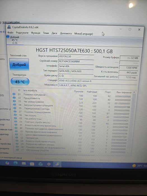Click the raw value 0000000004D1
The height and width of the screenshot is (196, 147).
pyautogui.click(x=121, y=120)
